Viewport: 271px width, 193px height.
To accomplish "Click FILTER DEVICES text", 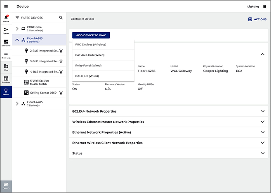I will click(x=32, y=18).
